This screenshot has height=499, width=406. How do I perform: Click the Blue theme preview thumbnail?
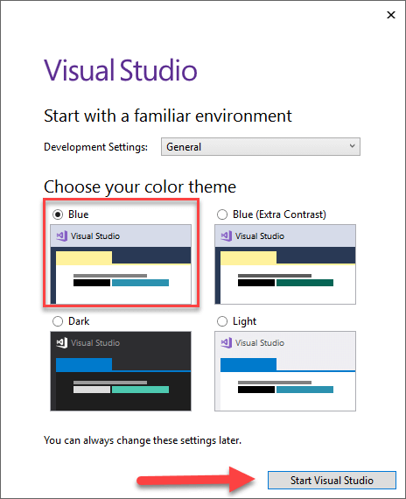[121, 264]
